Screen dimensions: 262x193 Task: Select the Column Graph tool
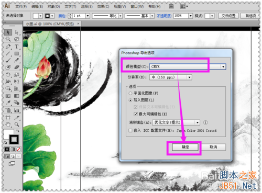coord(17,110)
